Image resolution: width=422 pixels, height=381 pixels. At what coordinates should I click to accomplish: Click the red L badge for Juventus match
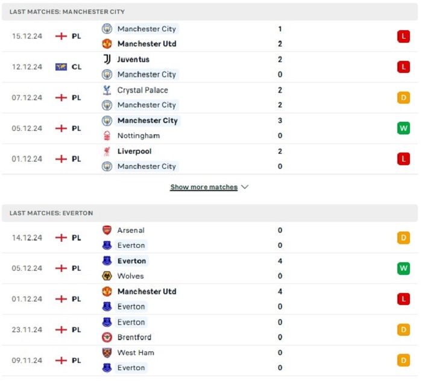pos(403,67)
